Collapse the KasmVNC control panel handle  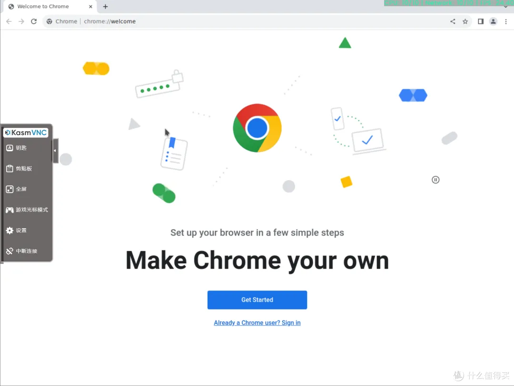55,151
